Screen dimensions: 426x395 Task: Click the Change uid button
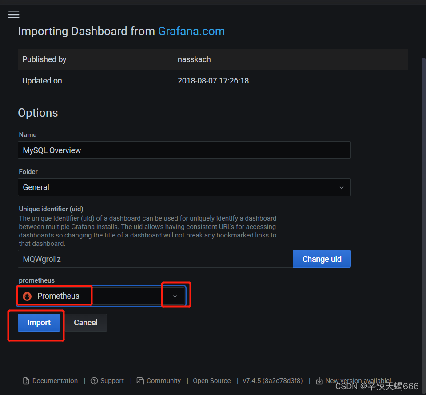tap(322, 259)
